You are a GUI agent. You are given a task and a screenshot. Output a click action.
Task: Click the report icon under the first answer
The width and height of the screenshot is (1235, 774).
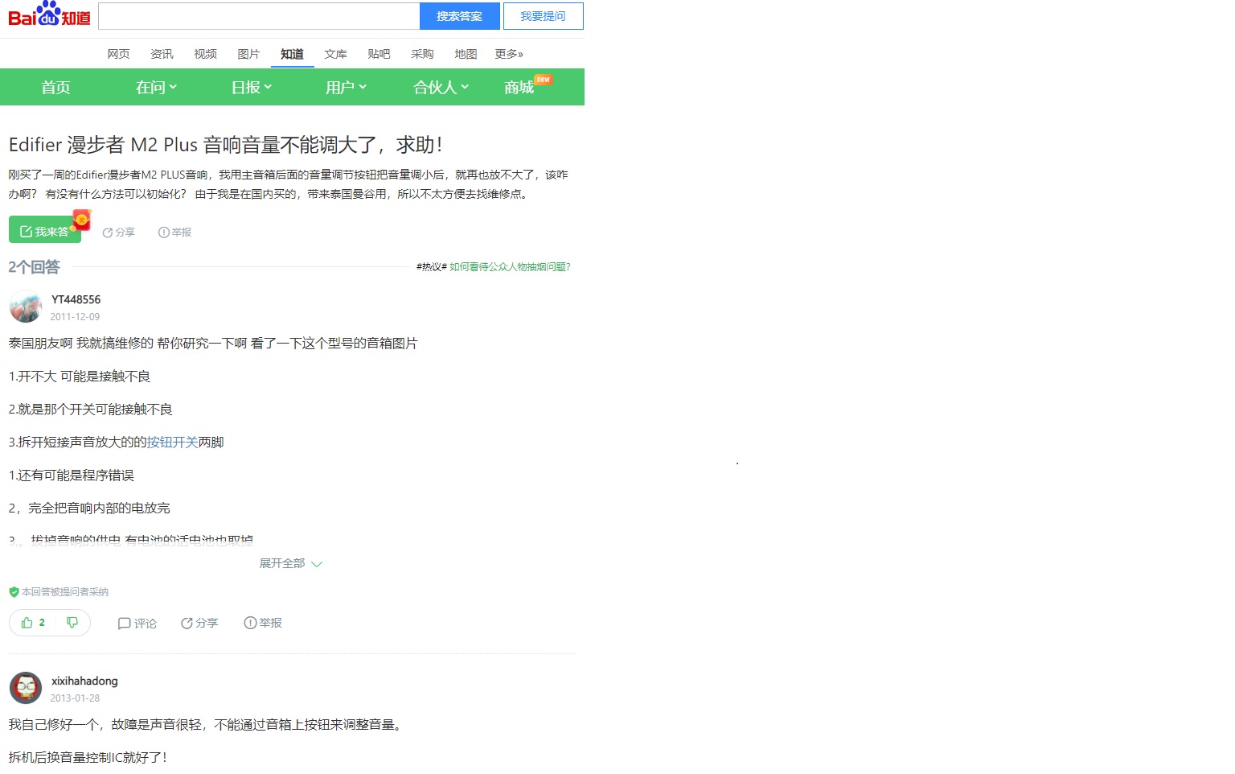(x=262, y=623)
